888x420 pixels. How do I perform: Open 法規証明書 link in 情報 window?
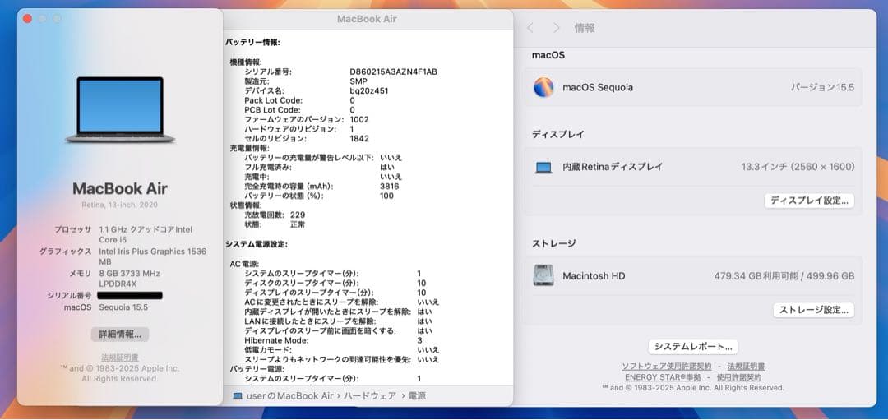click(x=746, y=367)
